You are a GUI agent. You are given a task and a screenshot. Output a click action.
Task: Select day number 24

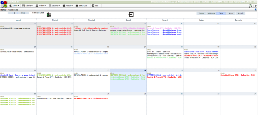pos(255,94)
